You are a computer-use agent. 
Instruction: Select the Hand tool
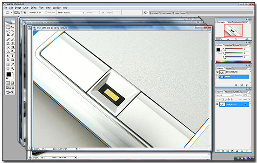pyautogui.click(x=8, y=69)
